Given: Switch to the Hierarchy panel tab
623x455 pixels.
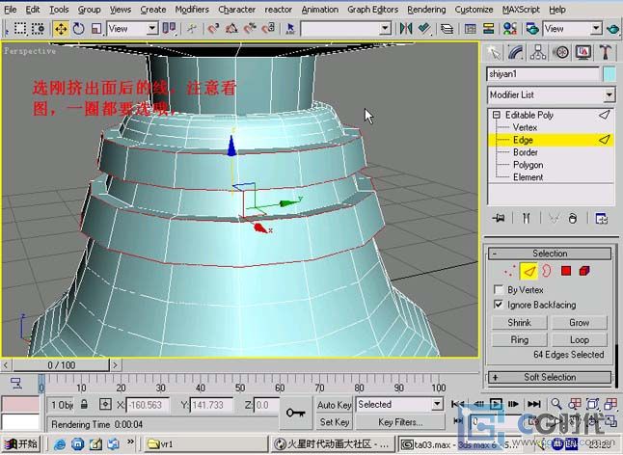Looking at the screenshot, I should [538, 52].
